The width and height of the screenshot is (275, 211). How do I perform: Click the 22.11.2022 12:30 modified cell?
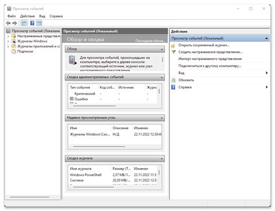coord(148,134)
